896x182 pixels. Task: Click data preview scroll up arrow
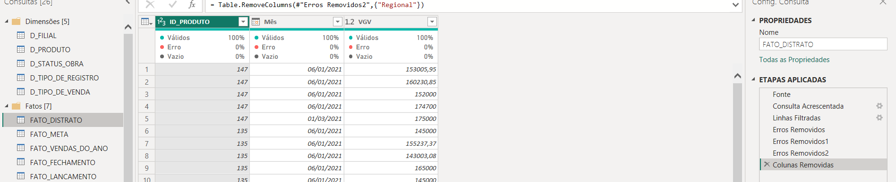(738, 76)
